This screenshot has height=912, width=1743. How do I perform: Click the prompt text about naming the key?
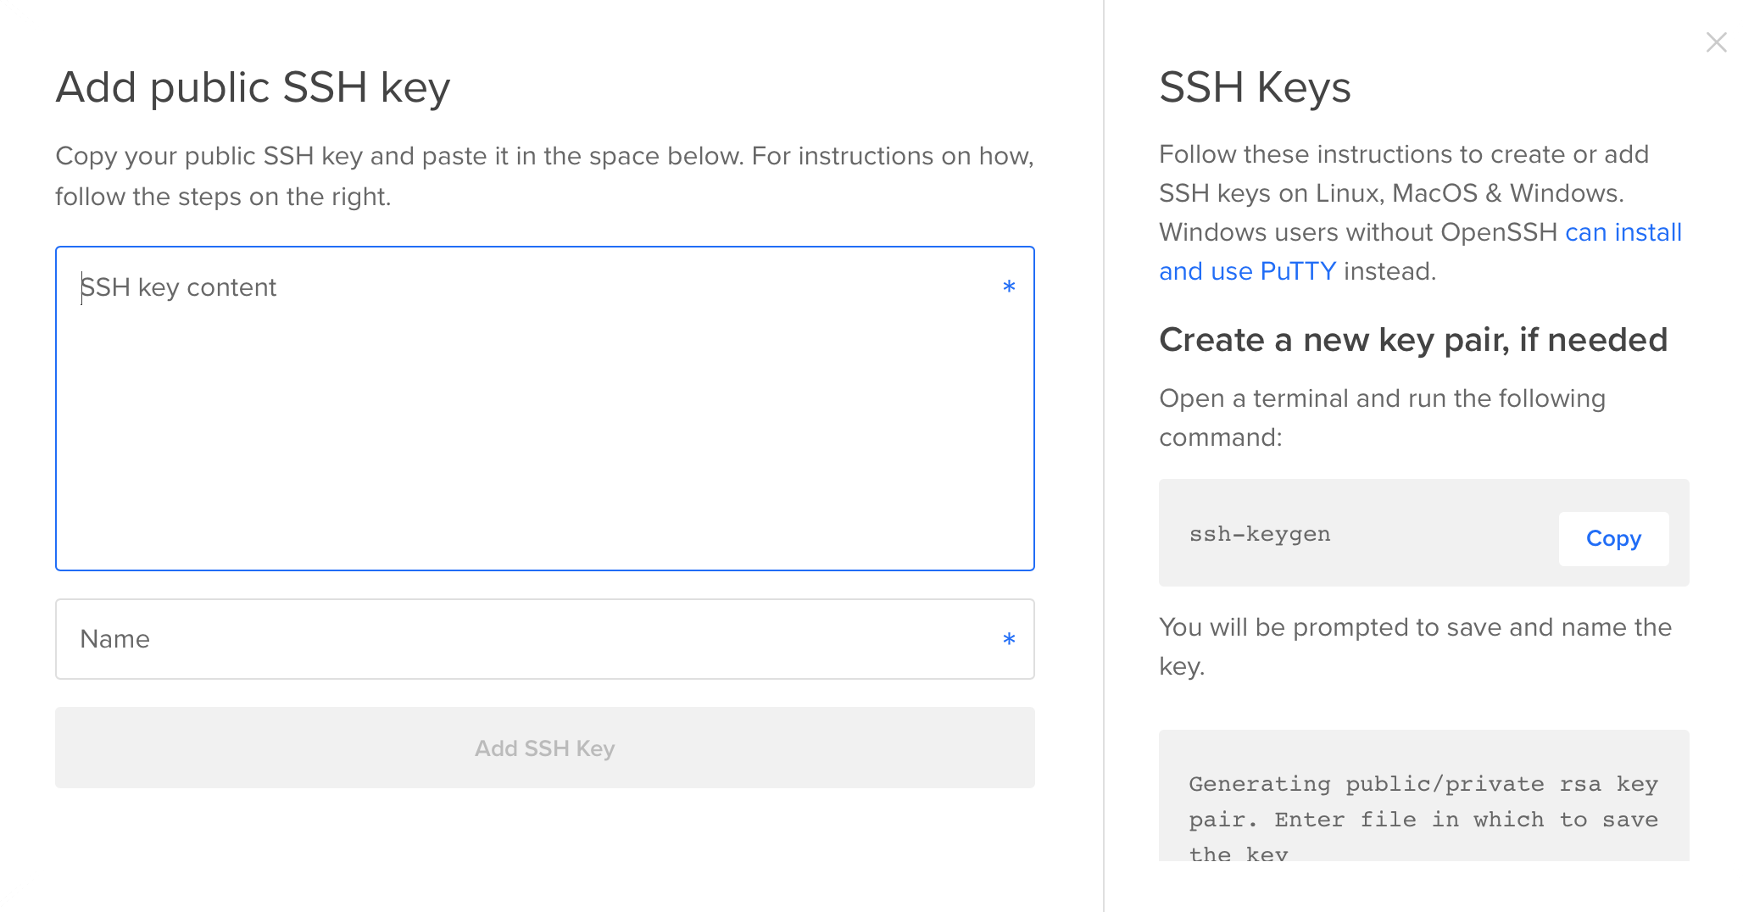point(1415,646)
